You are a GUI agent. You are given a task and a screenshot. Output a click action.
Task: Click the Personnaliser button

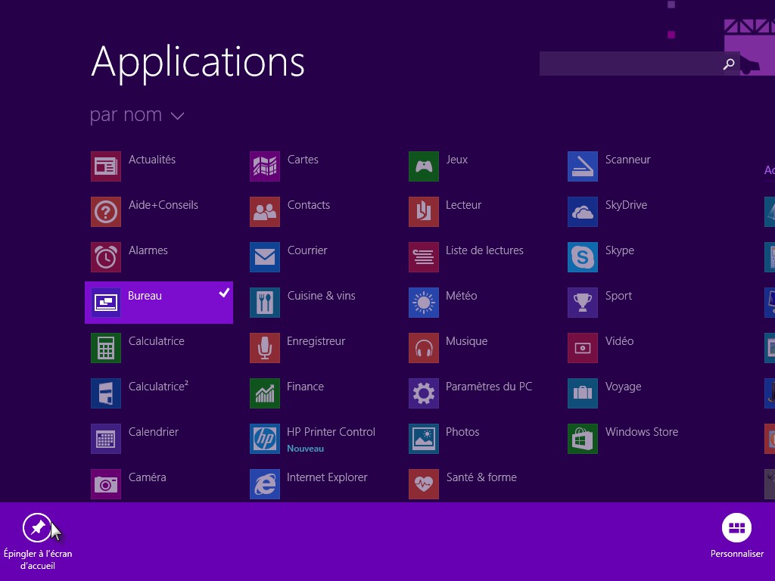tap(736, 528)
